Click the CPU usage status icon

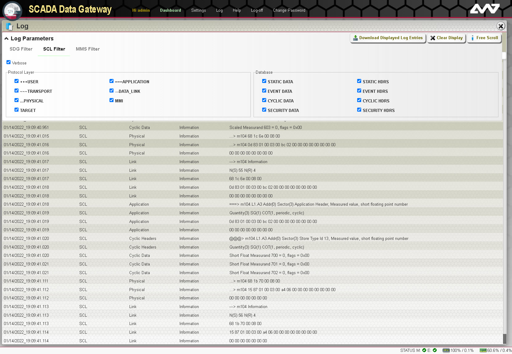coord(446,350)
